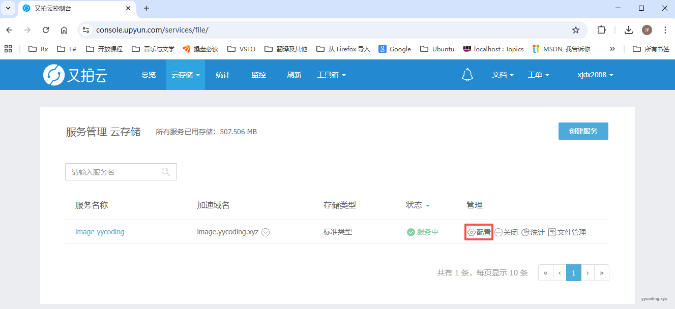Open the image-yycoding service link
Screen dimensions: 675x309
pos(100,232)
